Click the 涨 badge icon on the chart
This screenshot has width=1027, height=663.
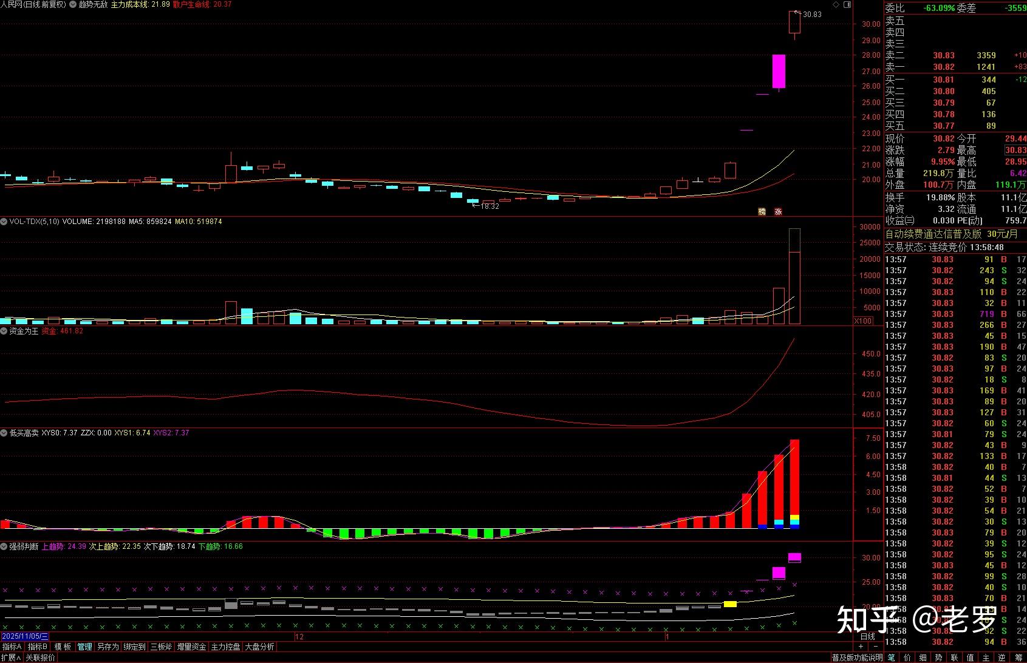point(778,211)
